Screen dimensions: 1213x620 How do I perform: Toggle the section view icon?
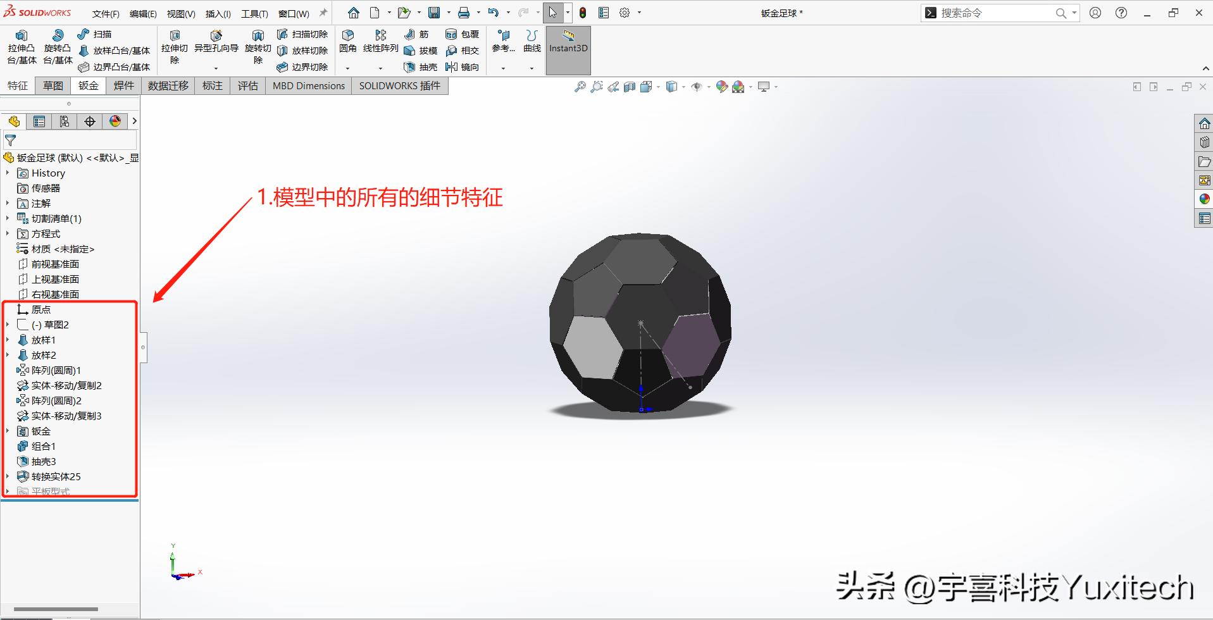click(x=629, y=87)
